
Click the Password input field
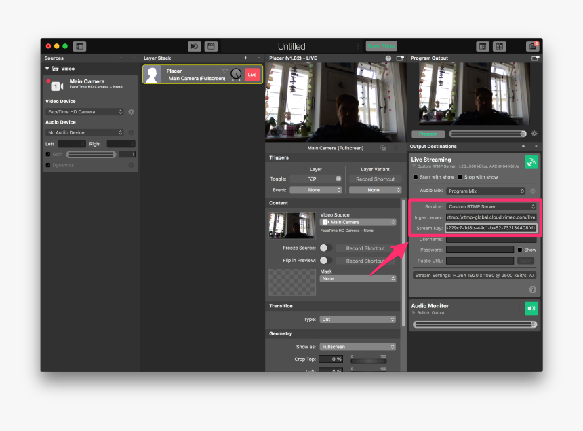point(480,250)
